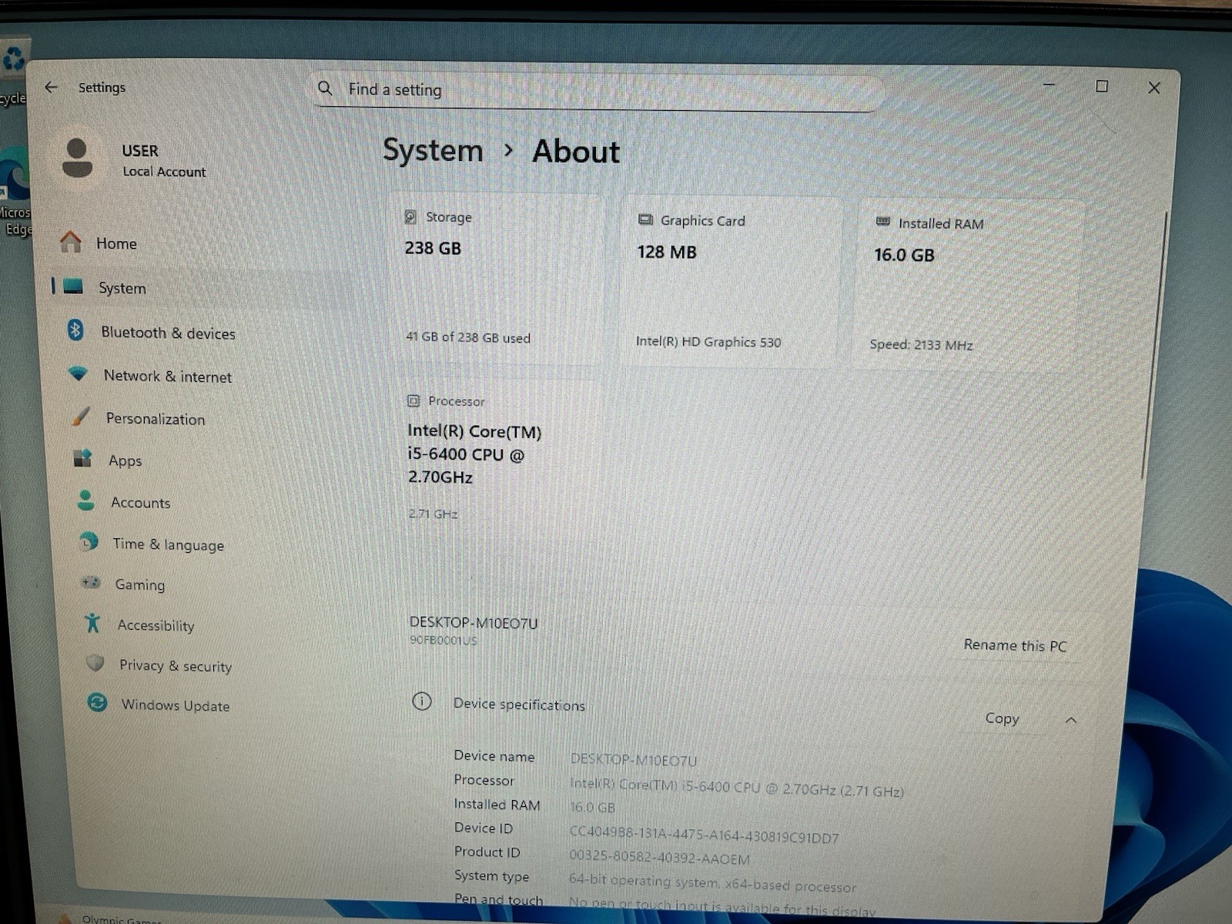Click the Gaming controller icon
This screenshot has width=1232, height=924.
coord(91,583)
